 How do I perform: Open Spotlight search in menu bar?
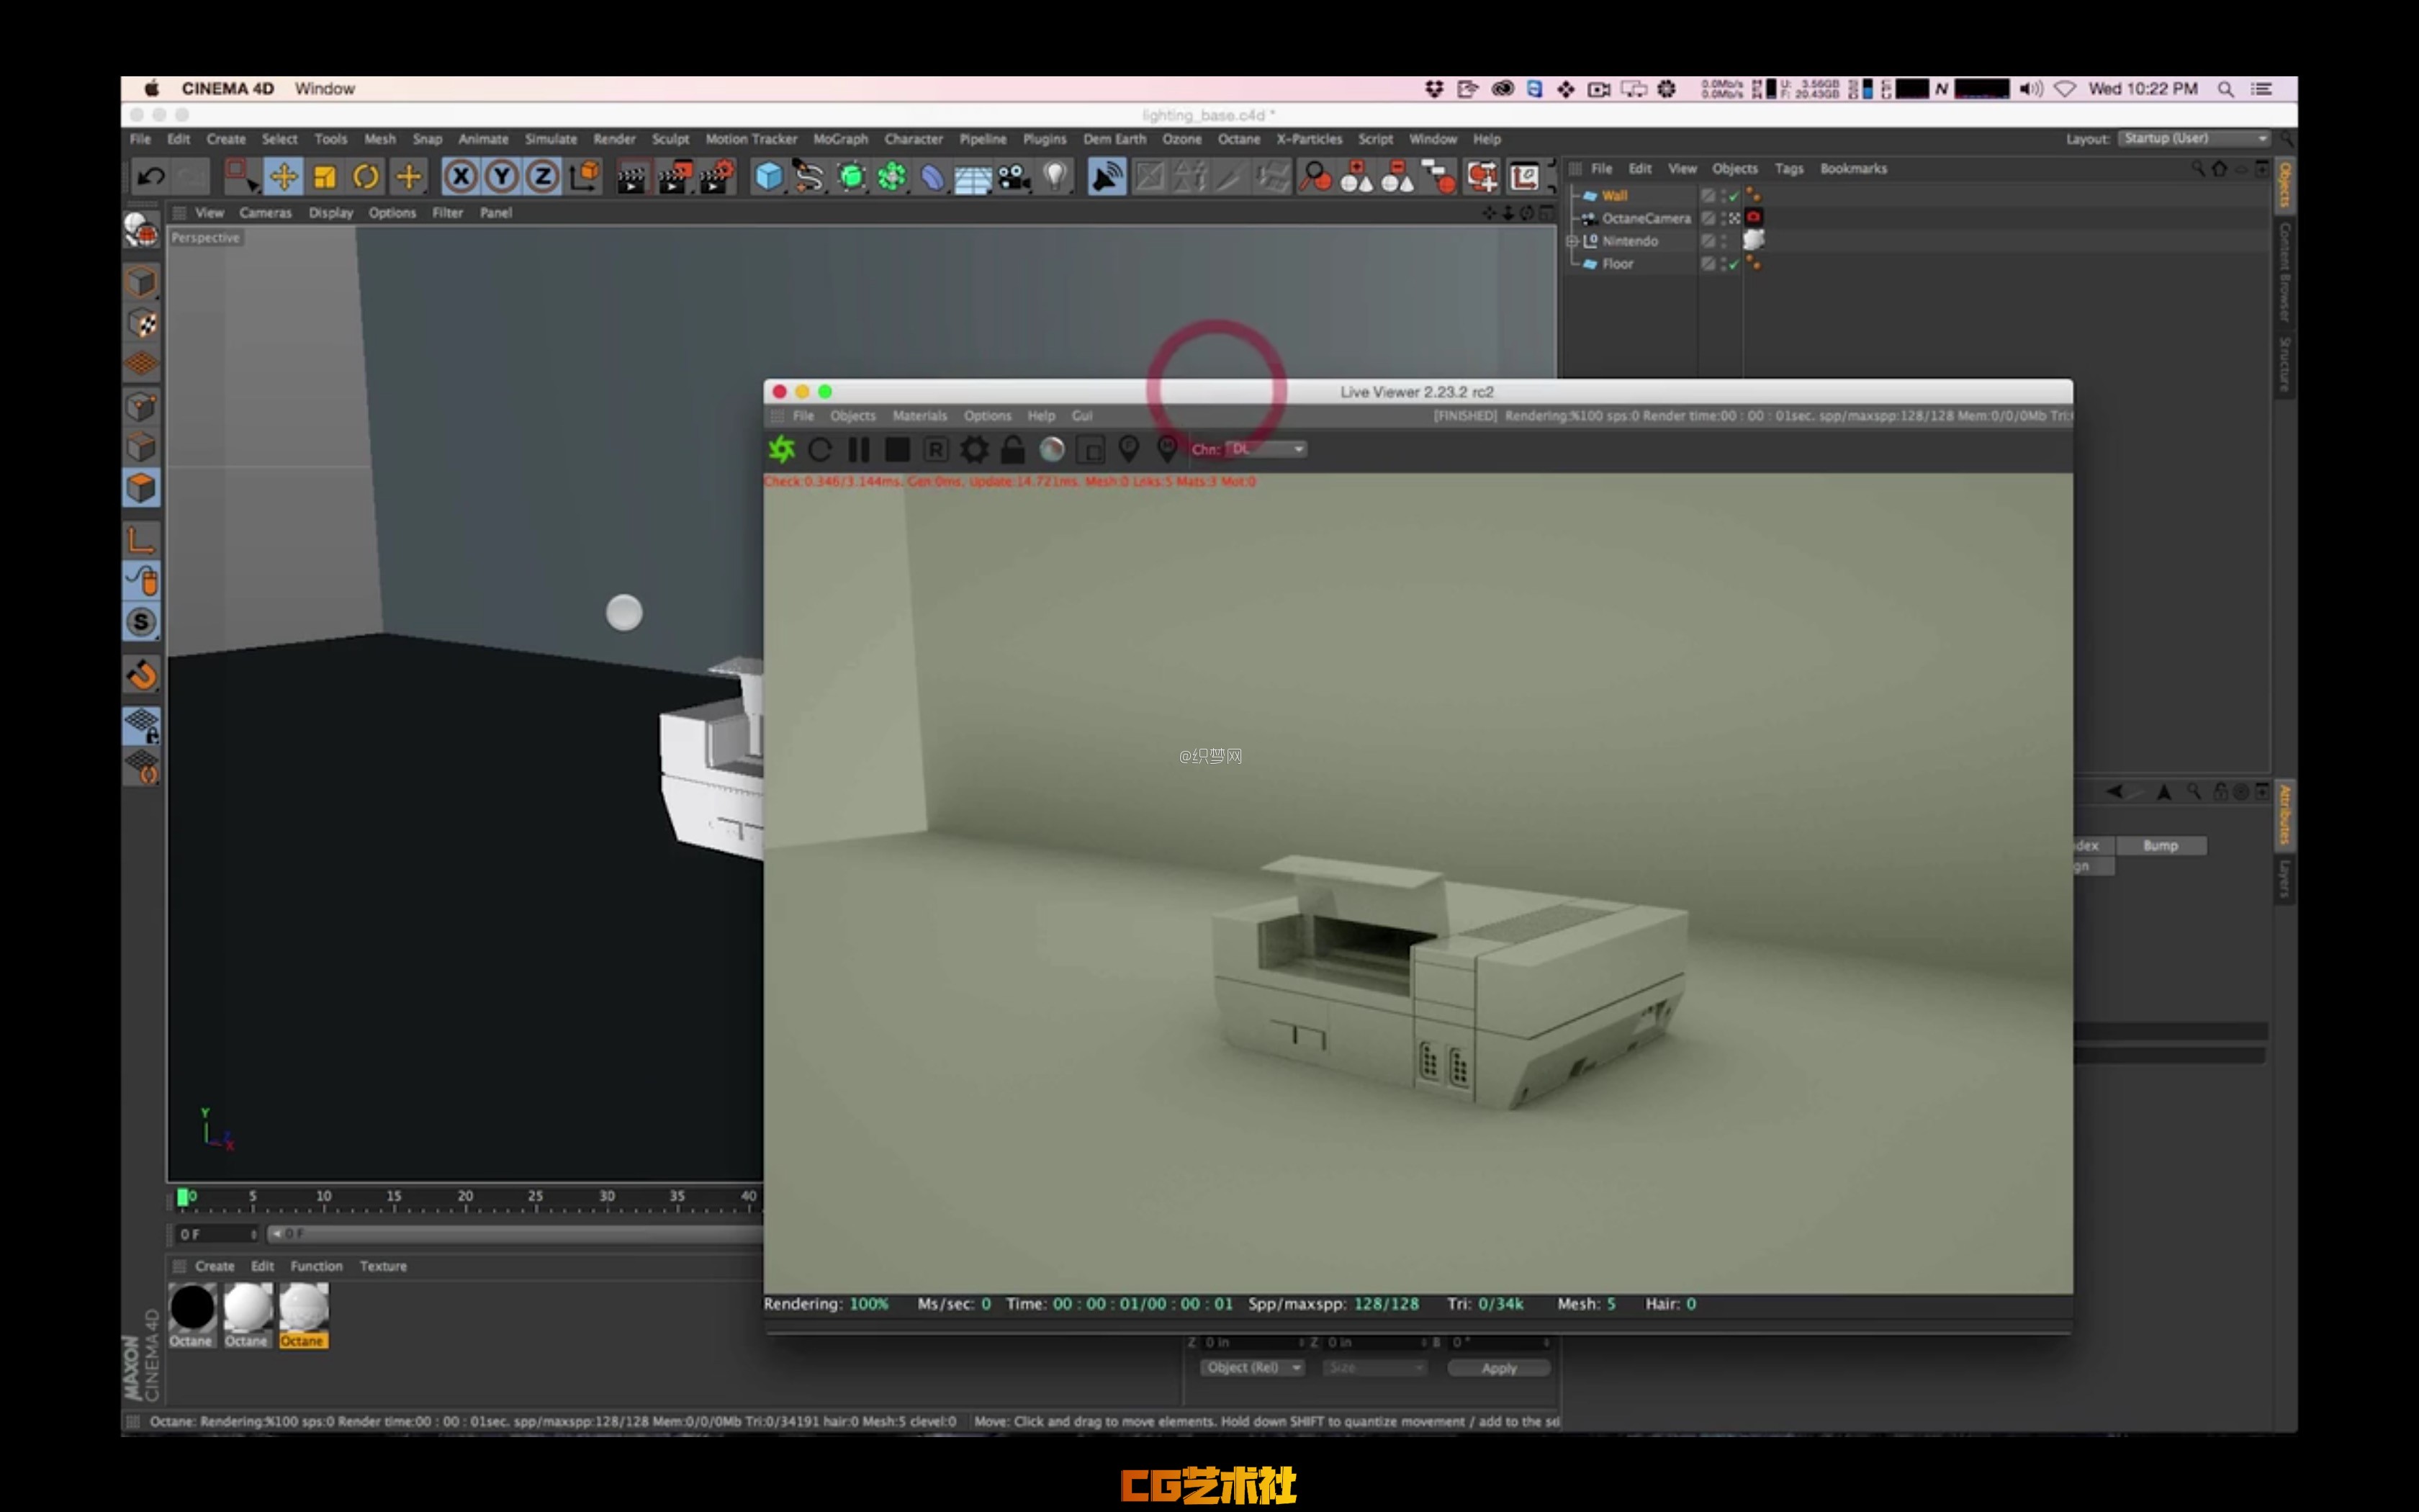pos(2225,89)
